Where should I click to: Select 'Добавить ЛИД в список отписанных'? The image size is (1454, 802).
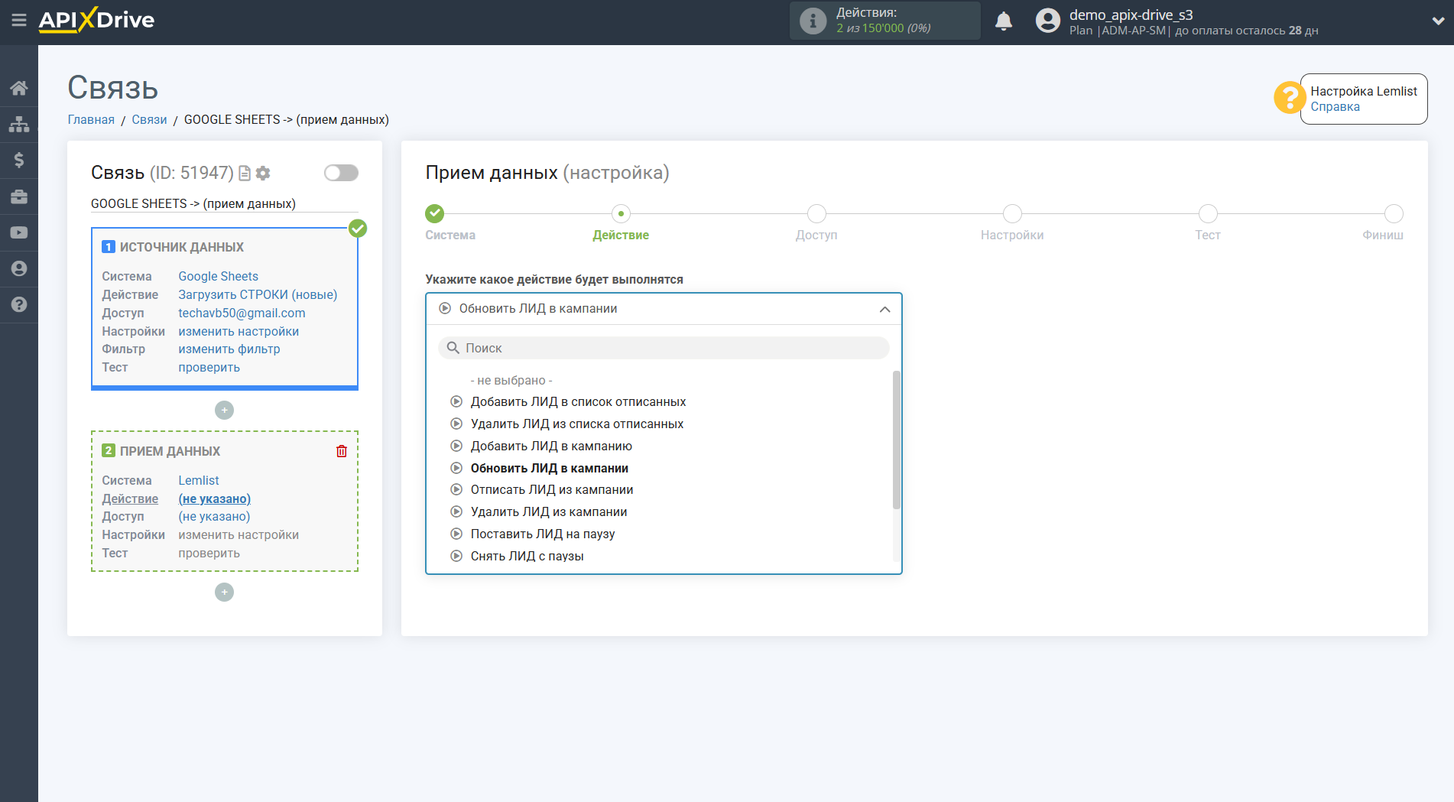coord(578,402)
